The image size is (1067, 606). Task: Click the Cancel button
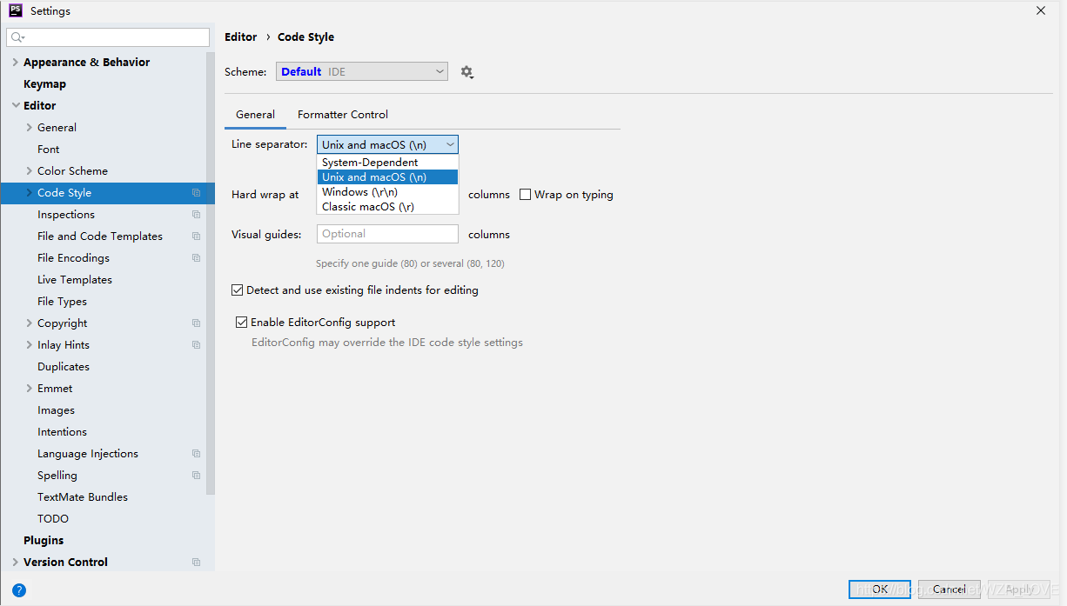coord(949,589)
